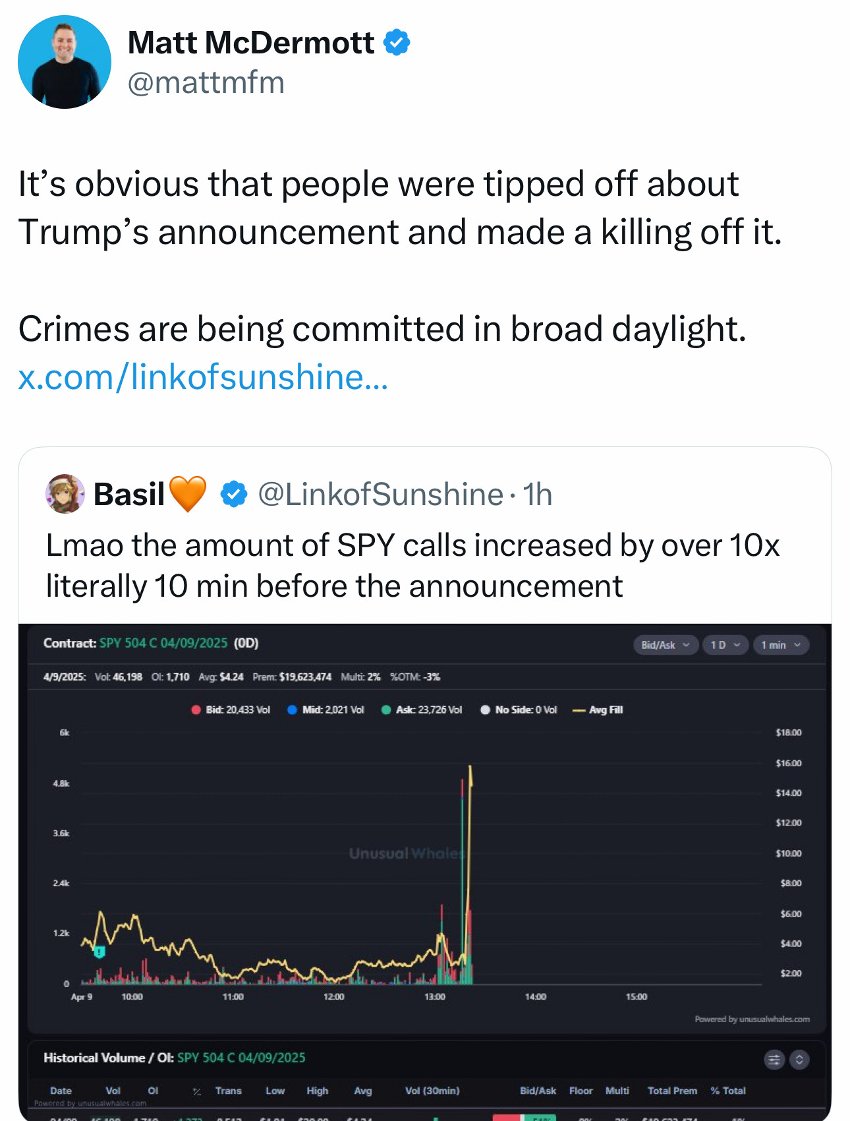
Task: Toggle the Mid volume legend series
Action: click(x=326, y=710)
